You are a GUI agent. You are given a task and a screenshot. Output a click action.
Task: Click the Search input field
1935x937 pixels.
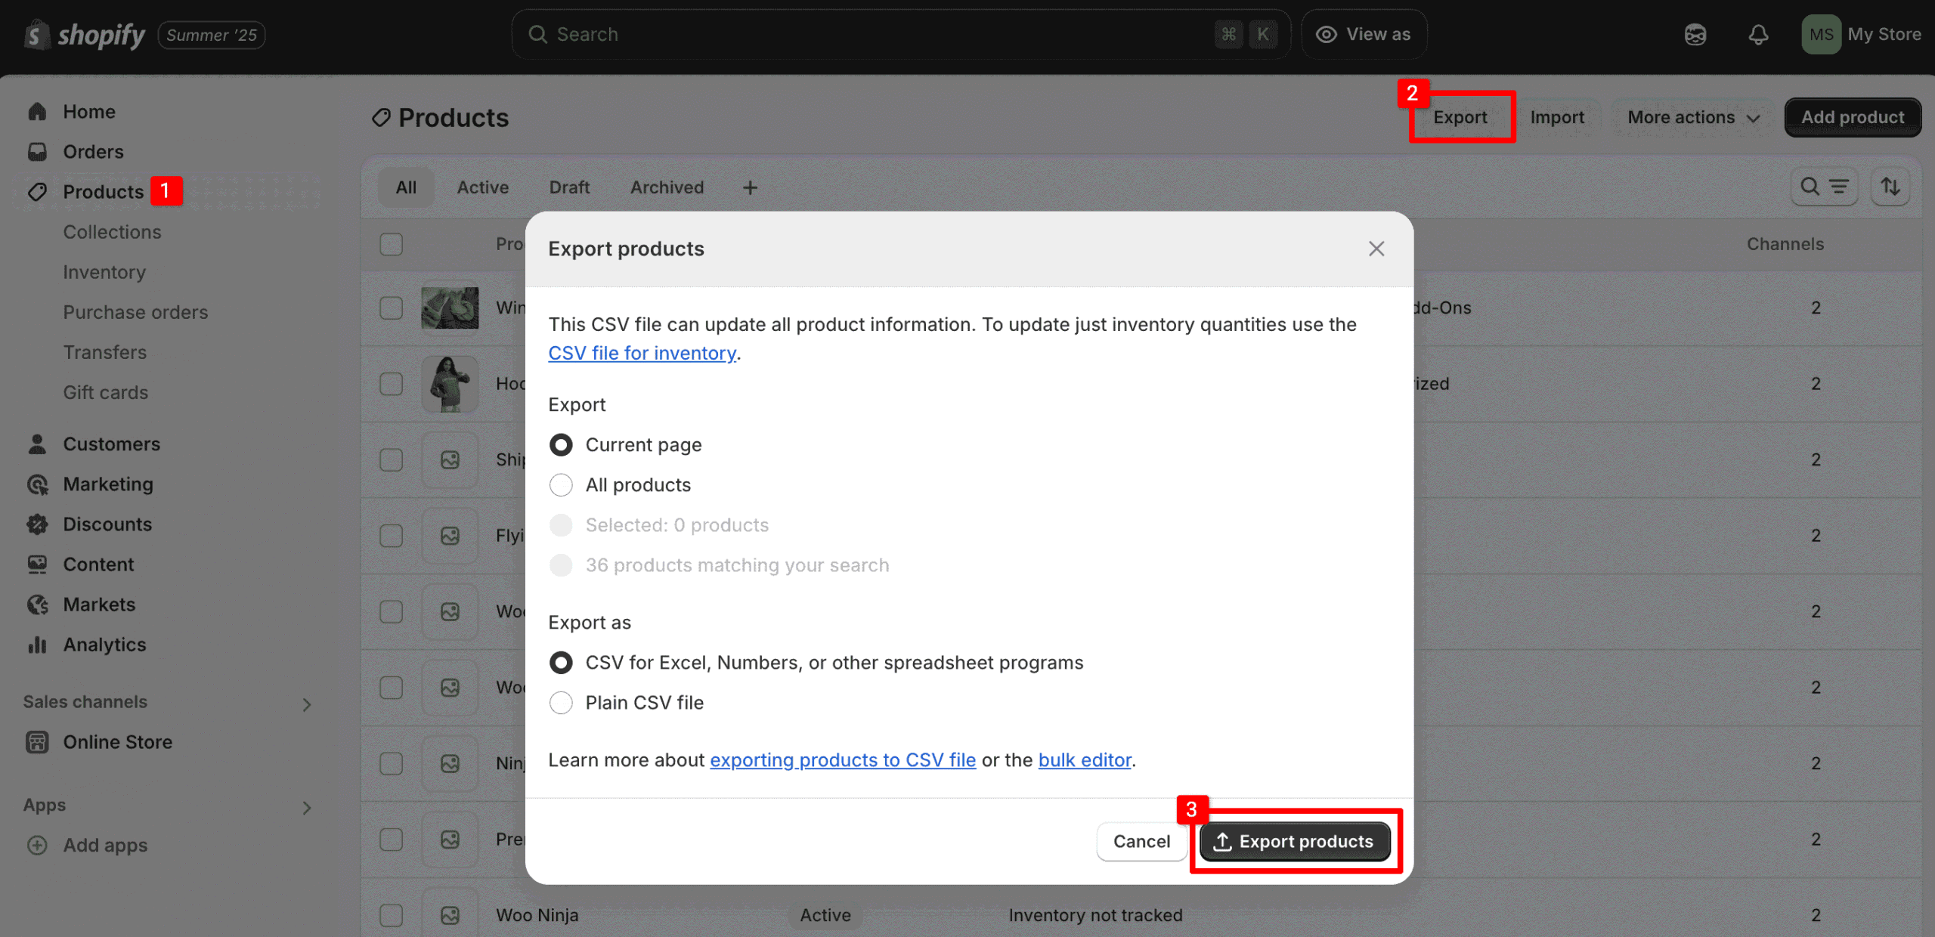pyautogui.click(x=901, y=35)
